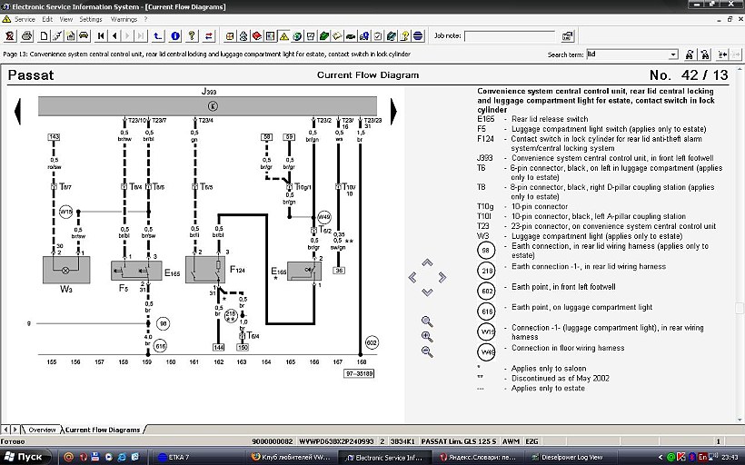Switch to the Overview tab
The image size is (745, 465).
click(x=41, y=430)
